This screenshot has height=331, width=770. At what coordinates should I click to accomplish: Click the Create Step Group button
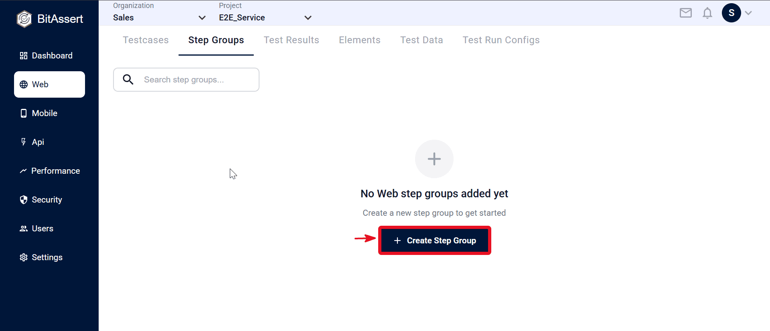pos(435,241)
